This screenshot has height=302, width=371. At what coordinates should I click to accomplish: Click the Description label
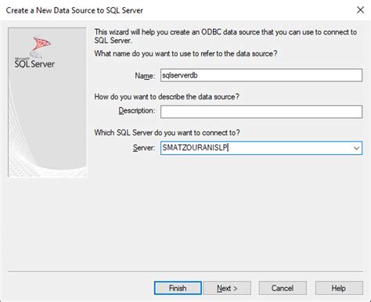pyautogui.click(x=137, y=110)
